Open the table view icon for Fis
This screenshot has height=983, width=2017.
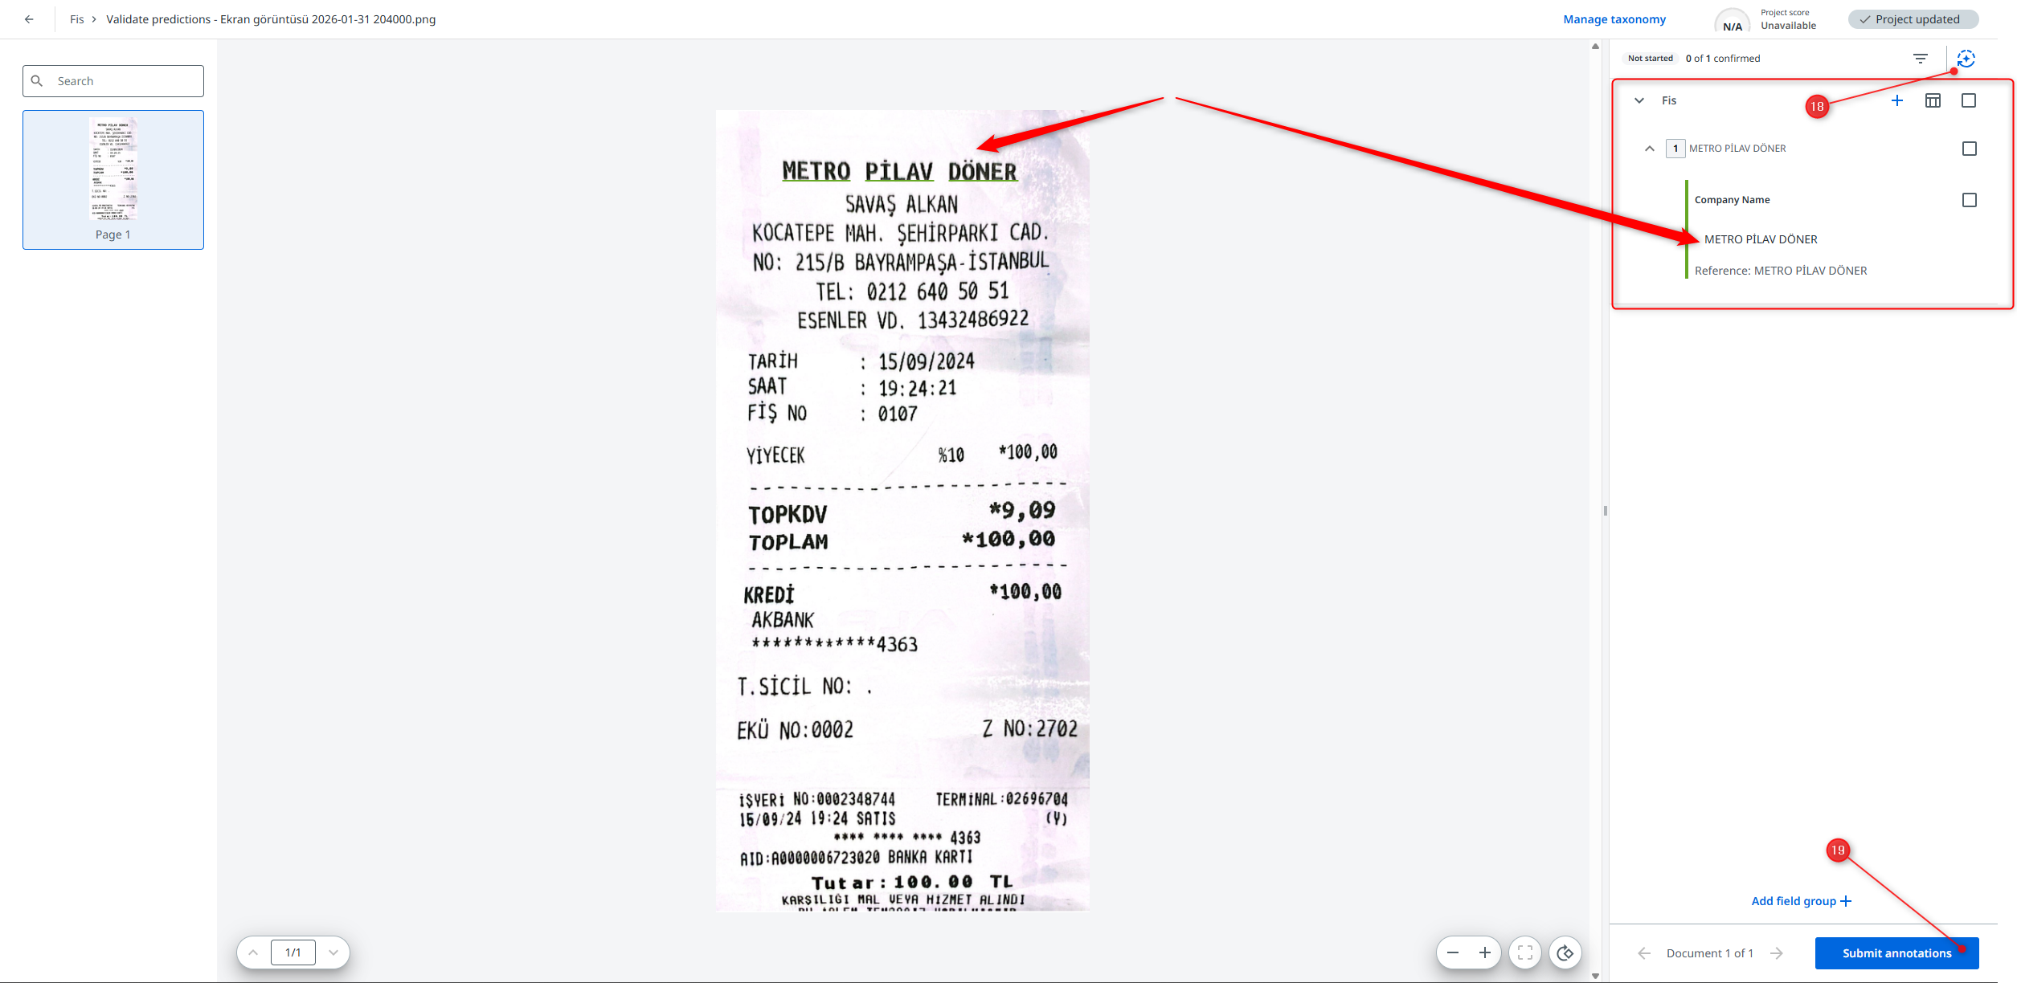click(1933, 100)
